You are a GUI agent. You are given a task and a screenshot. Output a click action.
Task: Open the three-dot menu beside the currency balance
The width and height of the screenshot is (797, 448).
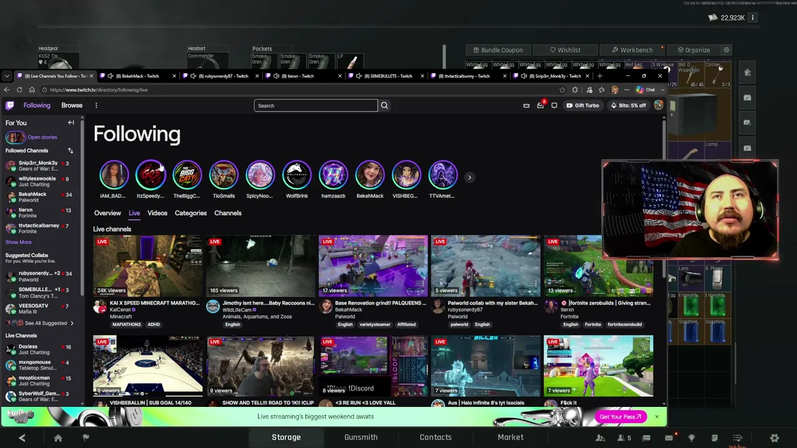(x=753, y=18)
